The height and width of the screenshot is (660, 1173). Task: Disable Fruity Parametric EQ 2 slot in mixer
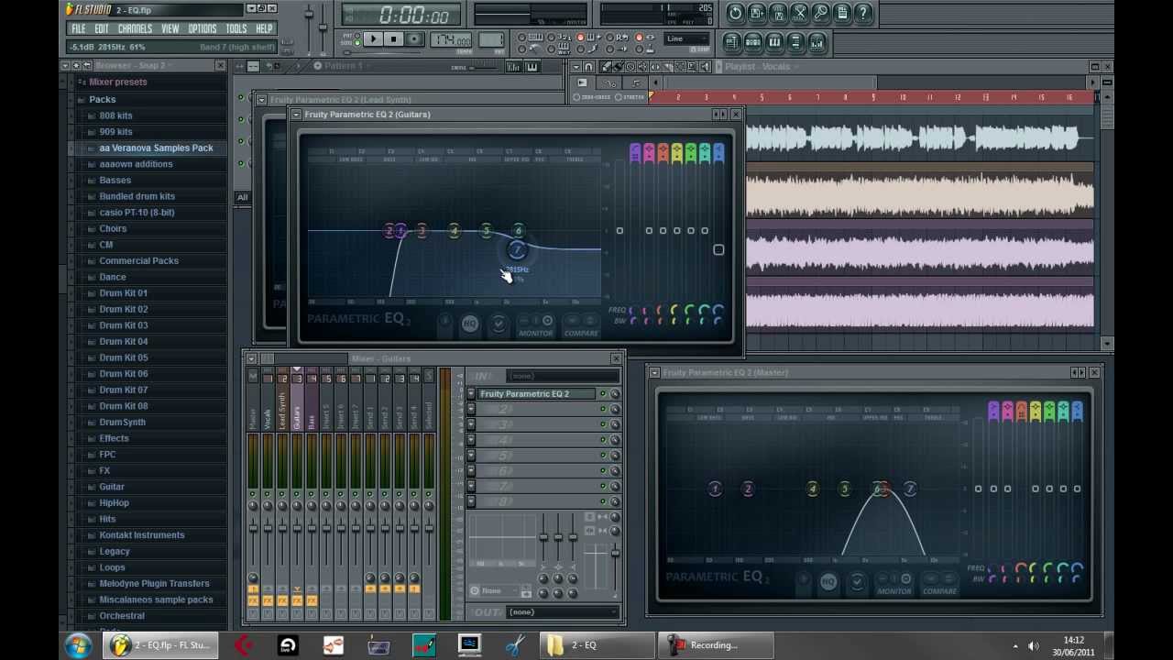pos(603,394)
